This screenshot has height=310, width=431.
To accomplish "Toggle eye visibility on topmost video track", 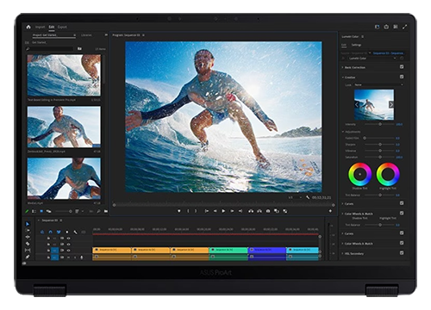I will coord(69,239).
